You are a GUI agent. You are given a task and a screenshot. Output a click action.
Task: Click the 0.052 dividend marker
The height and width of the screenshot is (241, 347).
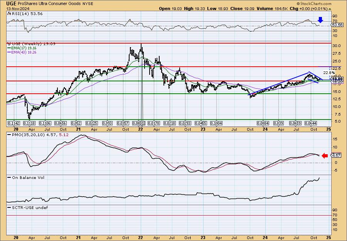point(76,123)
